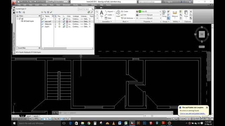Click the Edit Attributes button

pyautogui.click(x=127, y=18)
